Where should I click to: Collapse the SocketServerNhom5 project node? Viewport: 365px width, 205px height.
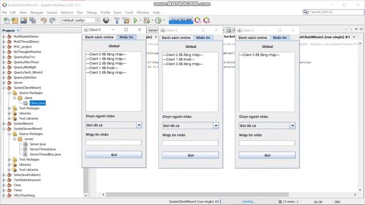(x=3, y=129)
